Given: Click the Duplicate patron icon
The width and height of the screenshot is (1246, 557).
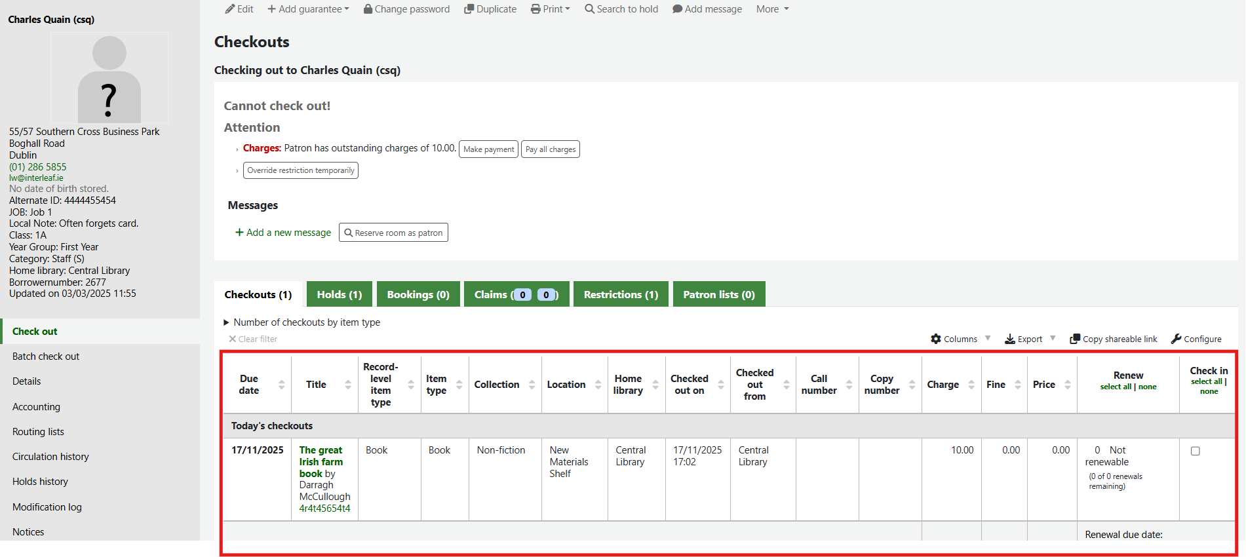Looking at the screenshot, I should (469, 9).
